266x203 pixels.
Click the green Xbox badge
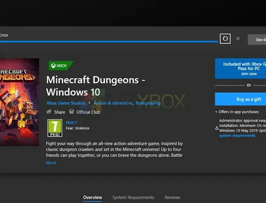61,65
